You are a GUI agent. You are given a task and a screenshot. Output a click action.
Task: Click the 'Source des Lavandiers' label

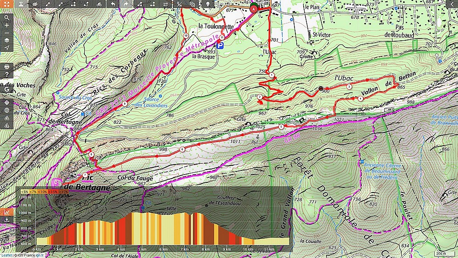(x=151, y=102)
